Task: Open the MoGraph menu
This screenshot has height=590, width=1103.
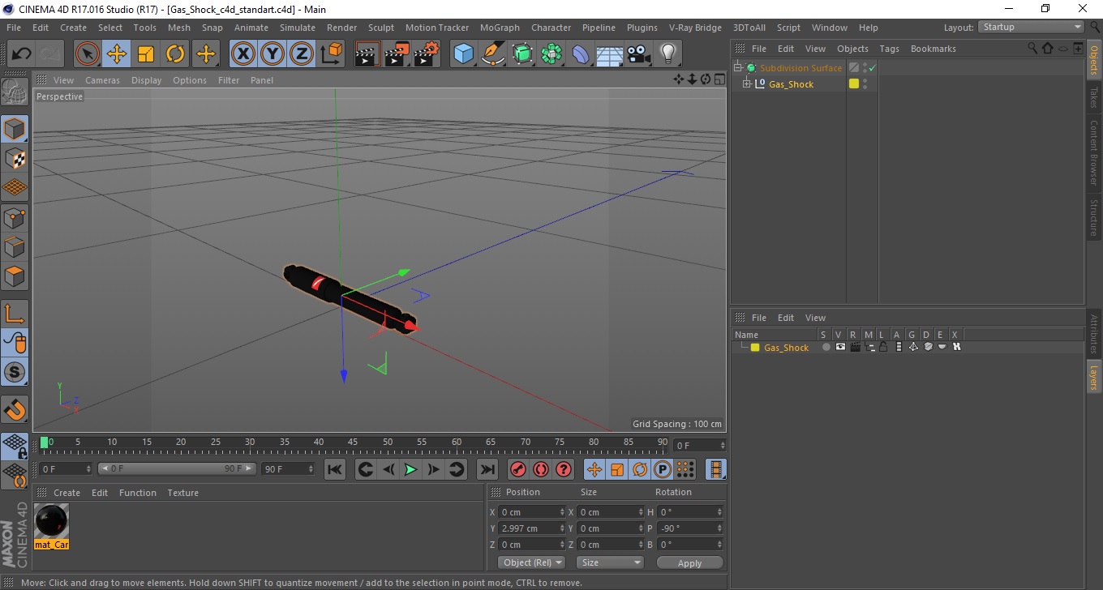Action: pos(500,28)
